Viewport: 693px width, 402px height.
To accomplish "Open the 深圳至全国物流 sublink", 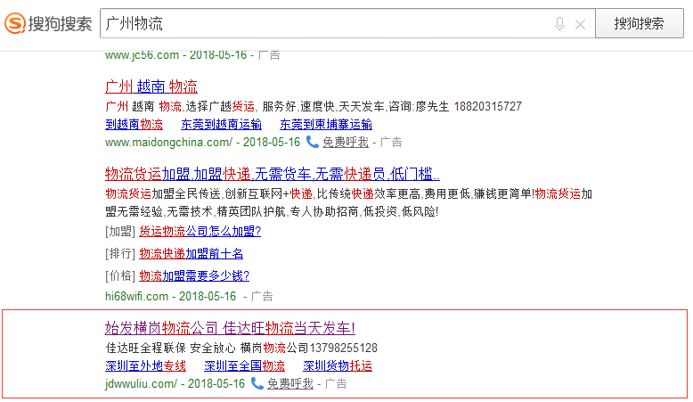I will point(244,365).
